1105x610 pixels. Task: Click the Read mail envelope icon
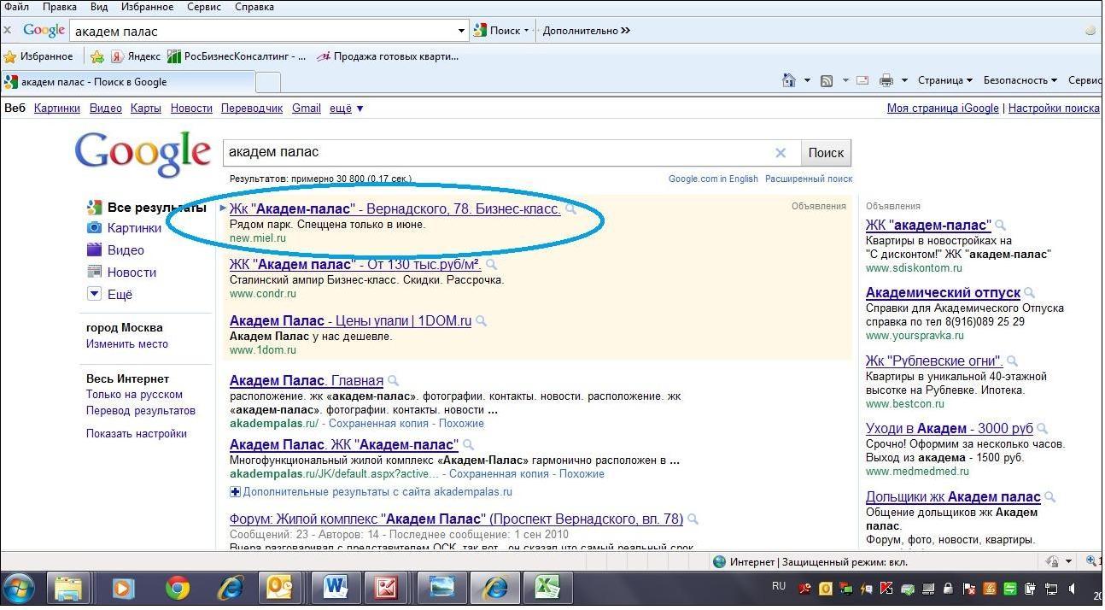[862, 80]
